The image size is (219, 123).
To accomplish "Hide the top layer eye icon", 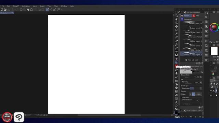I will point(211,91).
